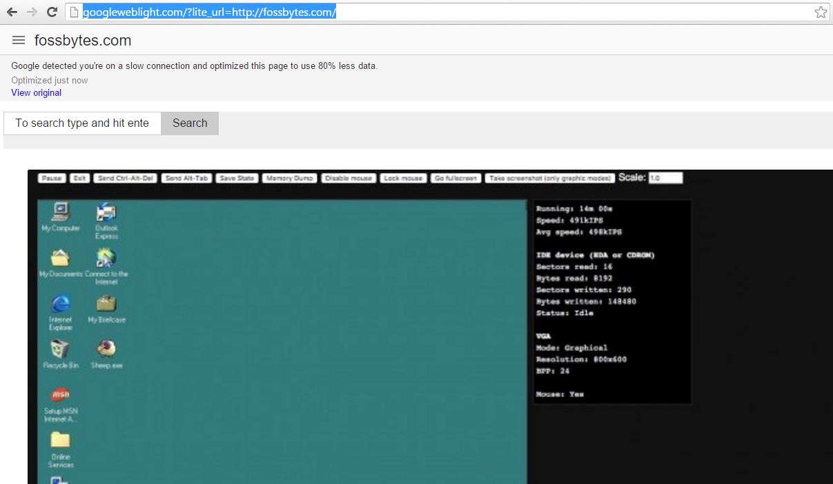Click the Send Ctrl-Alt-Del button
The image size is (833, 484).
(125, 178)
